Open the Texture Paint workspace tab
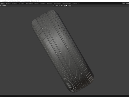129x97 pixels. [x=29, y=4]
